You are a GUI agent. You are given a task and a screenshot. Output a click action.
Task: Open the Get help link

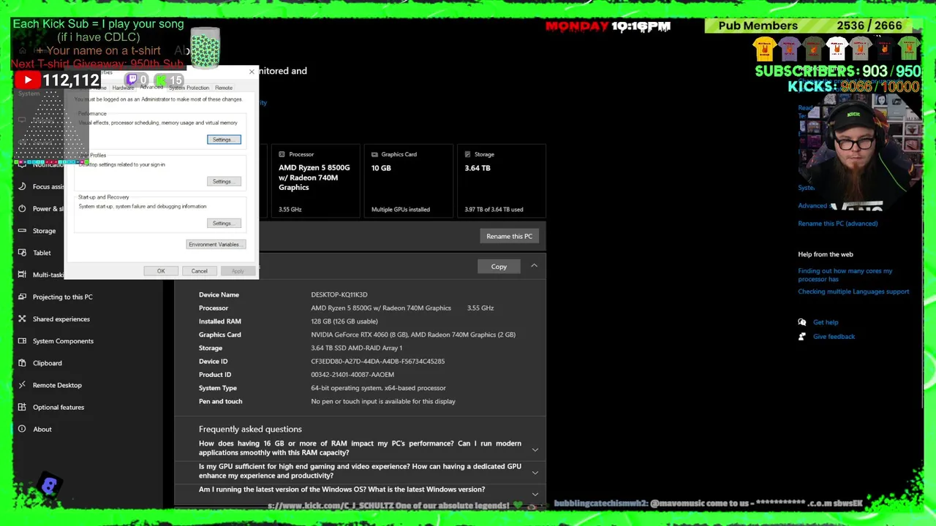[x=826, y=322]
